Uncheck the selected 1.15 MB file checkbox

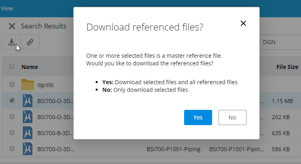[x=12, y=101]
